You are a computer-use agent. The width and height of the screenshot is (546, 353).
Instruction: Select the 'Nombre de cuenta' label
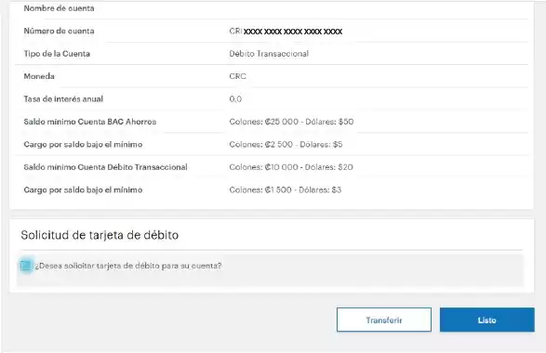click(59, 8)
